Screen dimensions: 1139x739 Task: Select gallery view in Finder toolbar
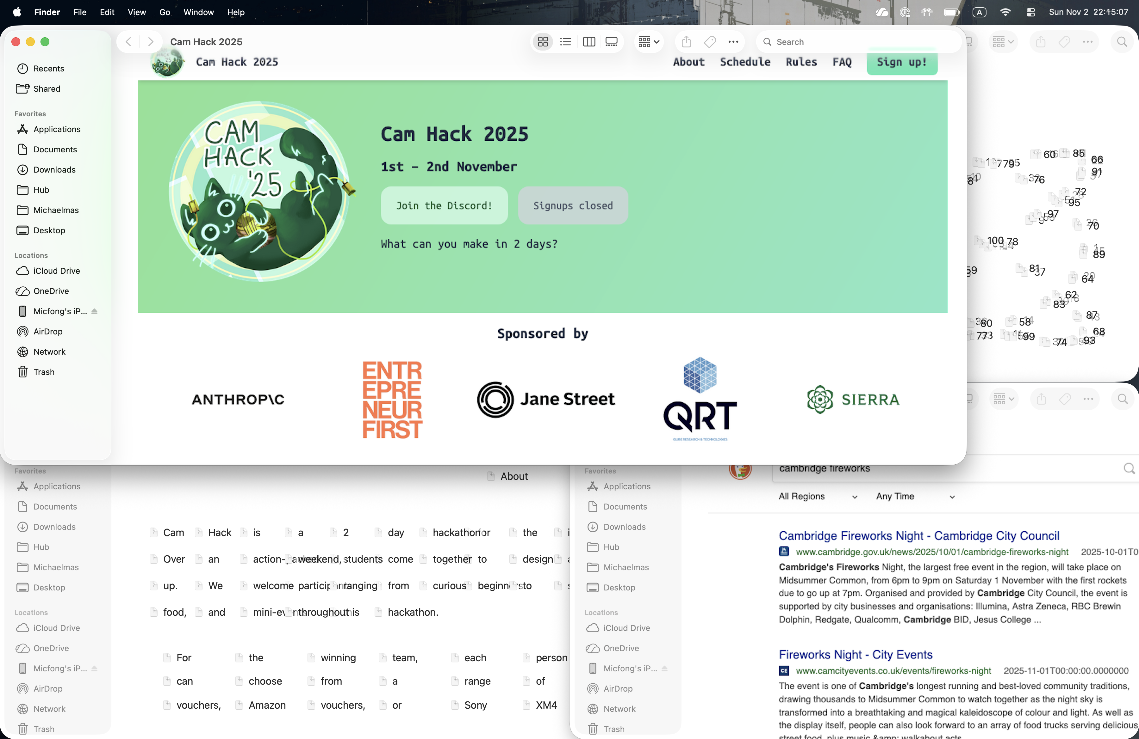click(612, 42)
